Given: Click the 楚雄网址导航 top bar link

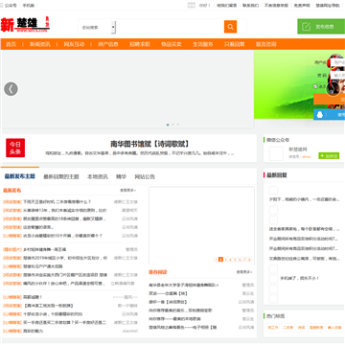Looking at the screenshot, I should point(328,6).
